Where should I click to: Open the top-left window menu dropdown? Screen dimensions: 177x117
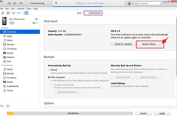tap(2, 1)
